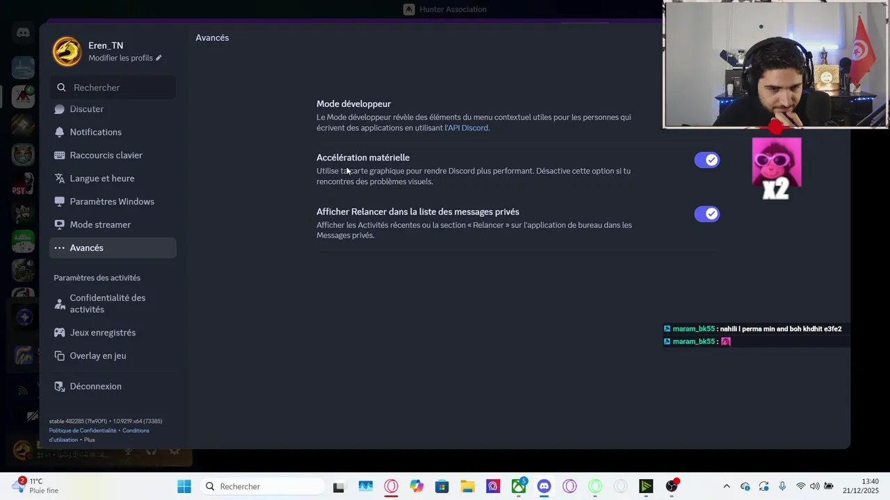890x500 pixels.
Task: Click the stable 482285 version text
Action: (x=106, y=421)
